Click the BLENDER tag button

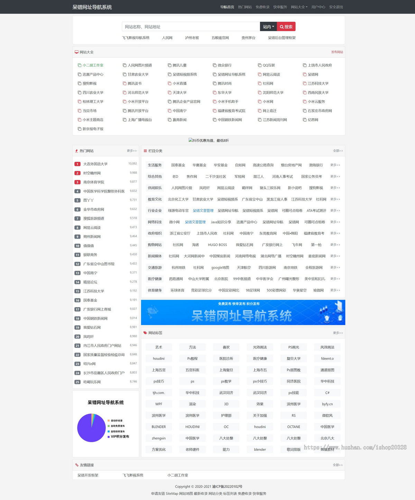coord(159,427)
